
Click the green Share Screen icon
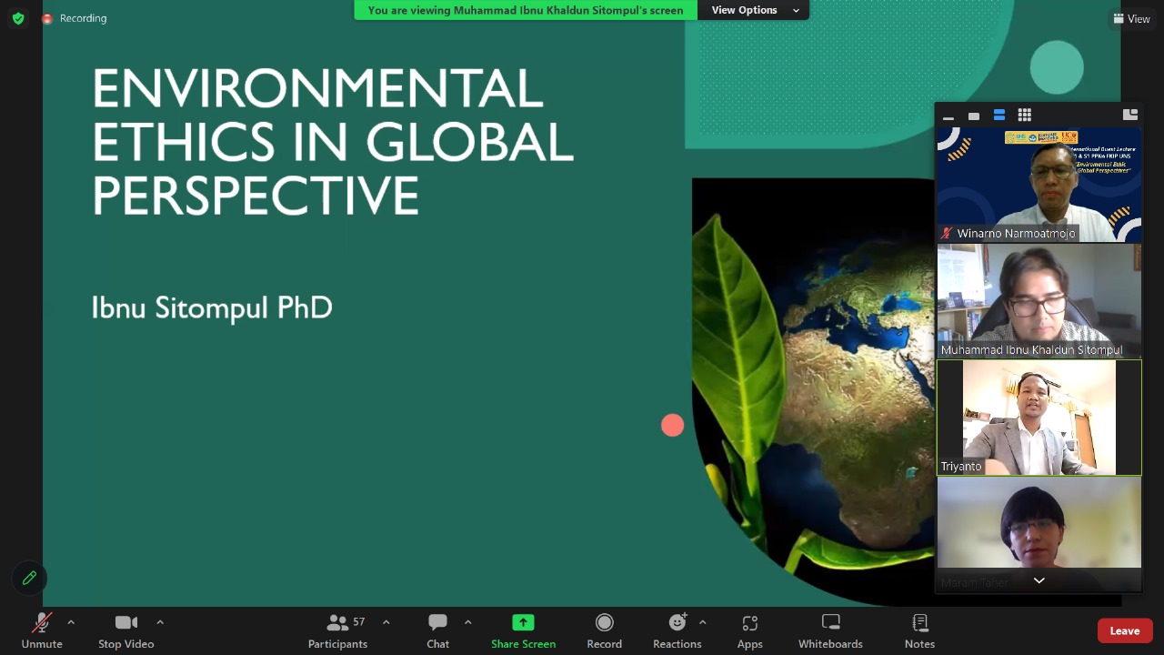tap(523, 622)
